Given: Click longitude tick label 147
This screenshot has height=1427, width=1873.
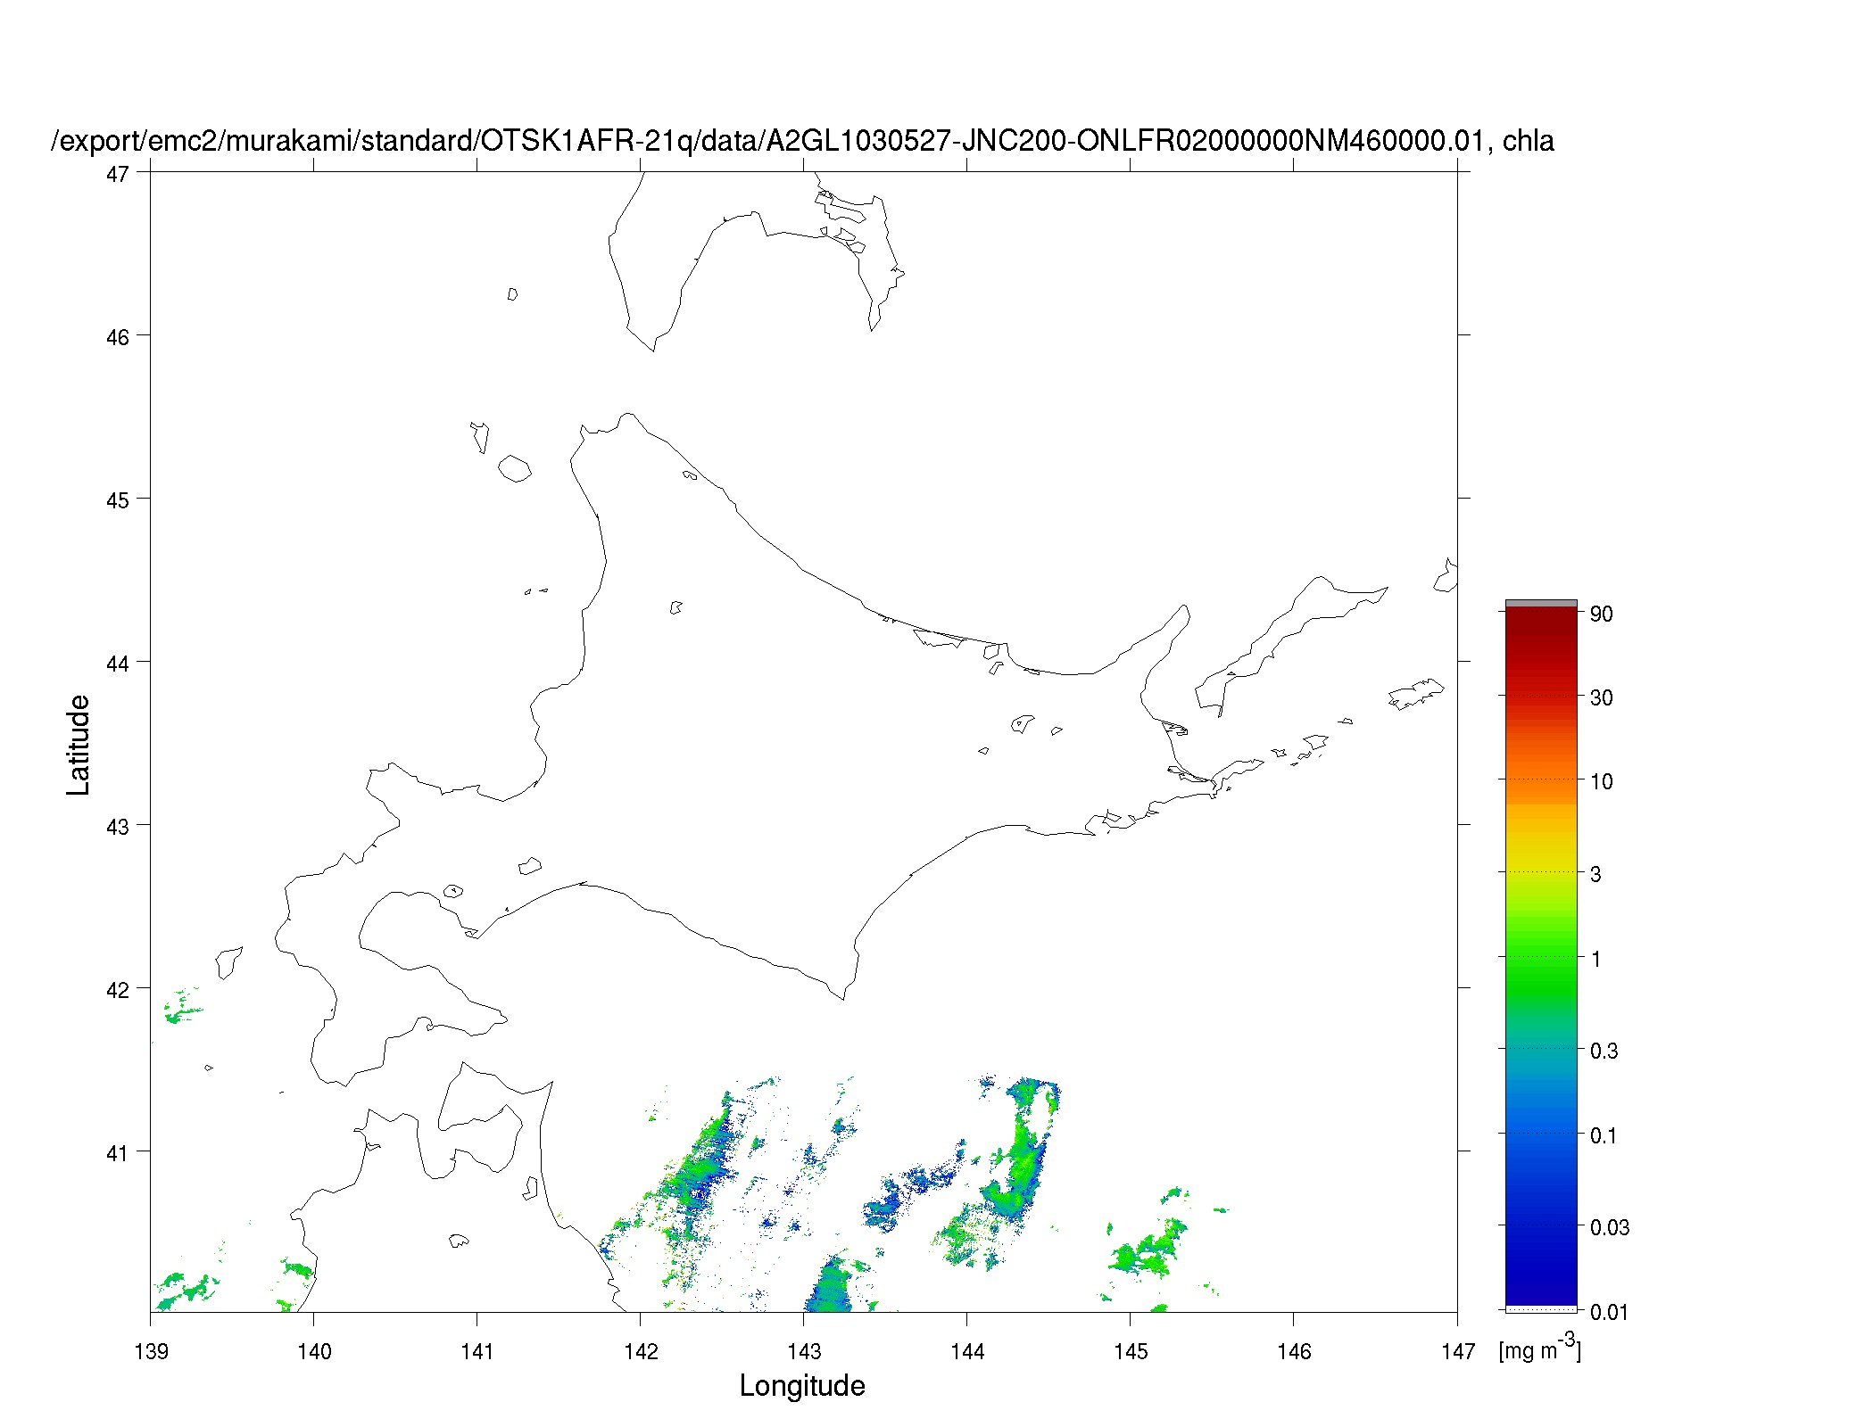Looking at the screenshot, I should pos(1457,1351).
